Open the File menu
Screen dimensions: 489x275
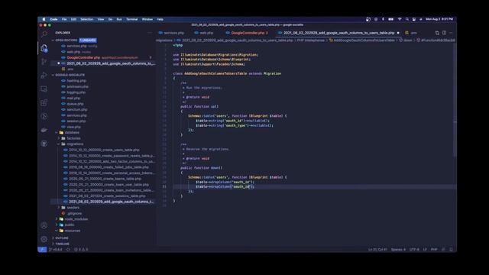(x=64, y=19)
